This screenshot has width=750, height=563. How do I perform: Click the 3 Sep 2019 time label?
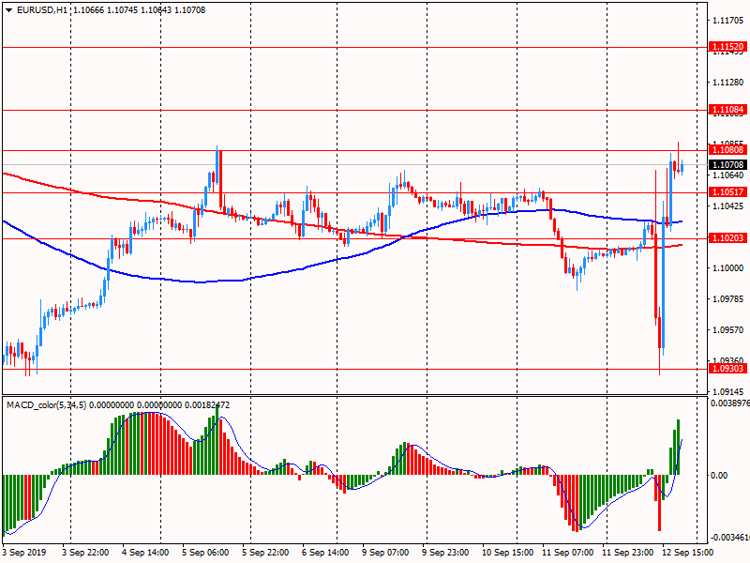tap(24, 553)
